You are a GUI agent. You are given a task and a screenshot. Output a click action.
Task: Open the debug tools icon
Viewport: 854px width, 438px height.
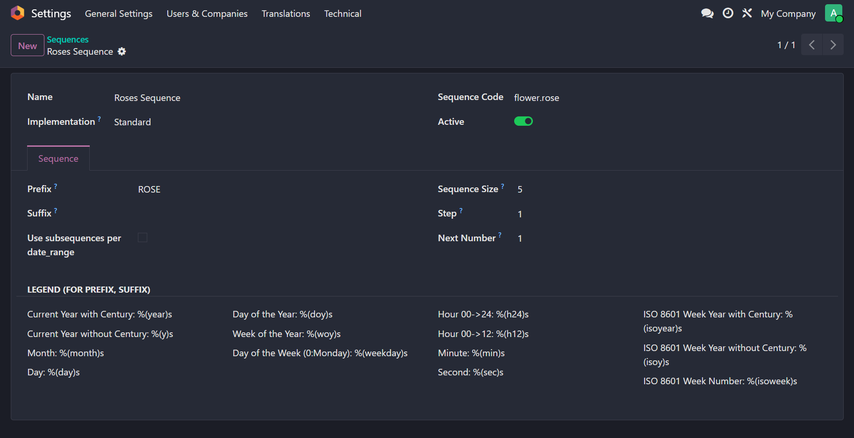tap(747, 14)
